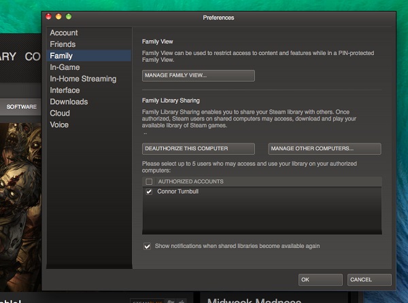Zoom the Preferences window with green button

click(69, 16)
